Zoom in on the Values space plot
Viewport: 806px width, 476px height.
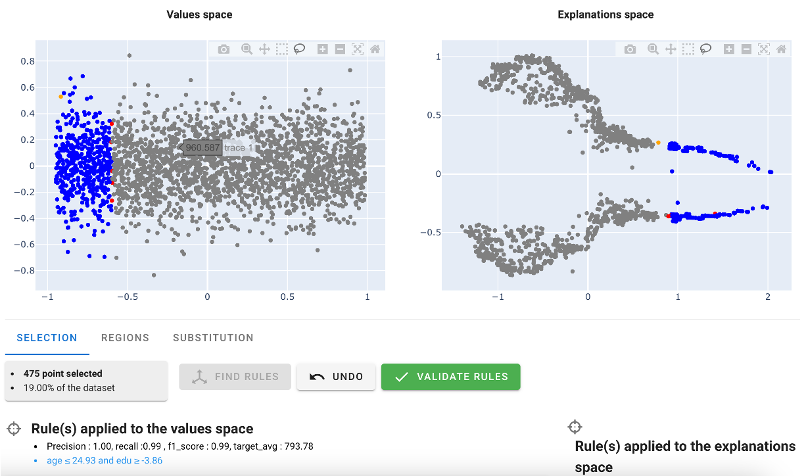tap(322, 49)
